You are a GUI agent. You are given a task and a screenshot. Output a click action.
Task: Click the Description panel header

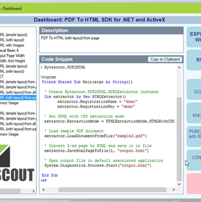(111, 30)
